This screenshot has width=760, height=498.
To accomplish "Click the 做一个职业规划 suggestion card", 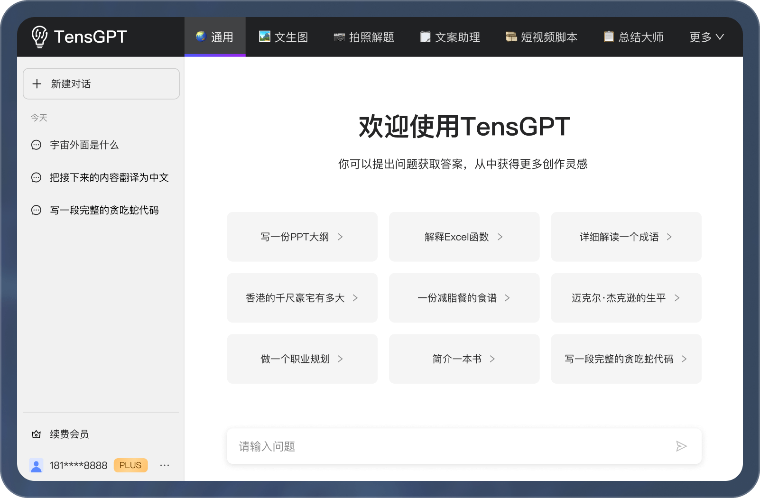I will 302,359.
